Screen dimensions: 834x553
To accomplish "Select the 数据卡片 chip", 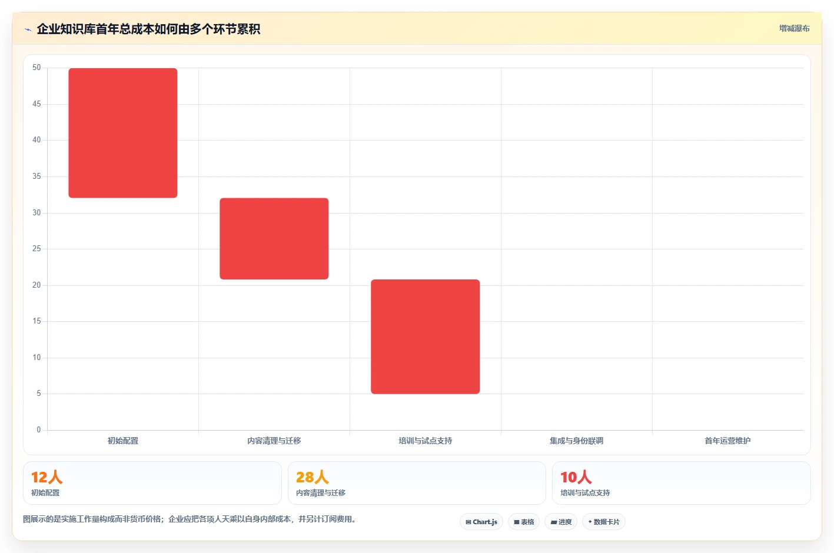I will 604,522.
